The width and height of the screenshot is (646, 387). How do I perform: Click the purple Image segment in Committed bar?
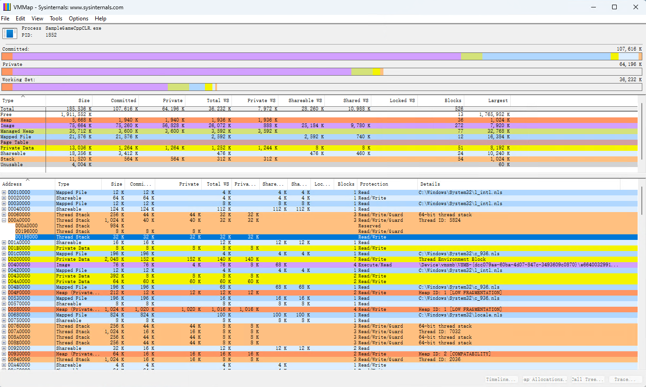237,56
